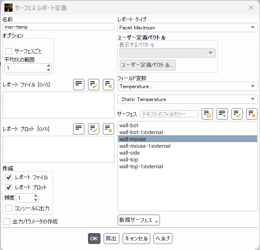This screenshot has height=250, width=260.
Task: Select all surfaces with the checkmark icon
Action: (x=237, y=114)
